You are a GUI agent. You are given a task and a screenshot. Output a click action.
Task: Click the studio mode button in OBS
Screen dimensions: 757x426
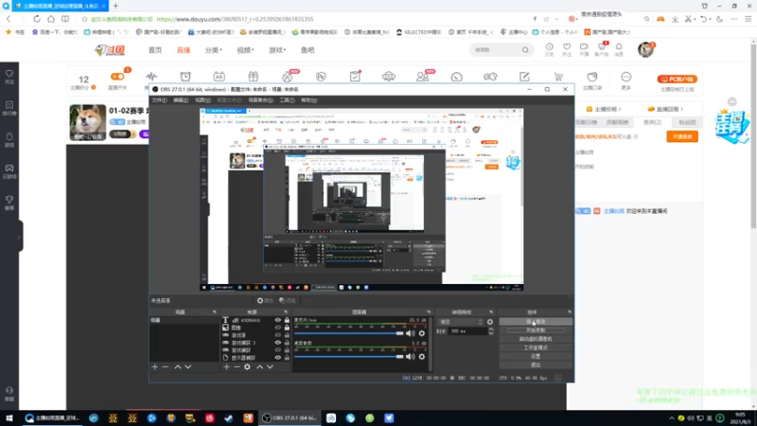coord(536,347)
